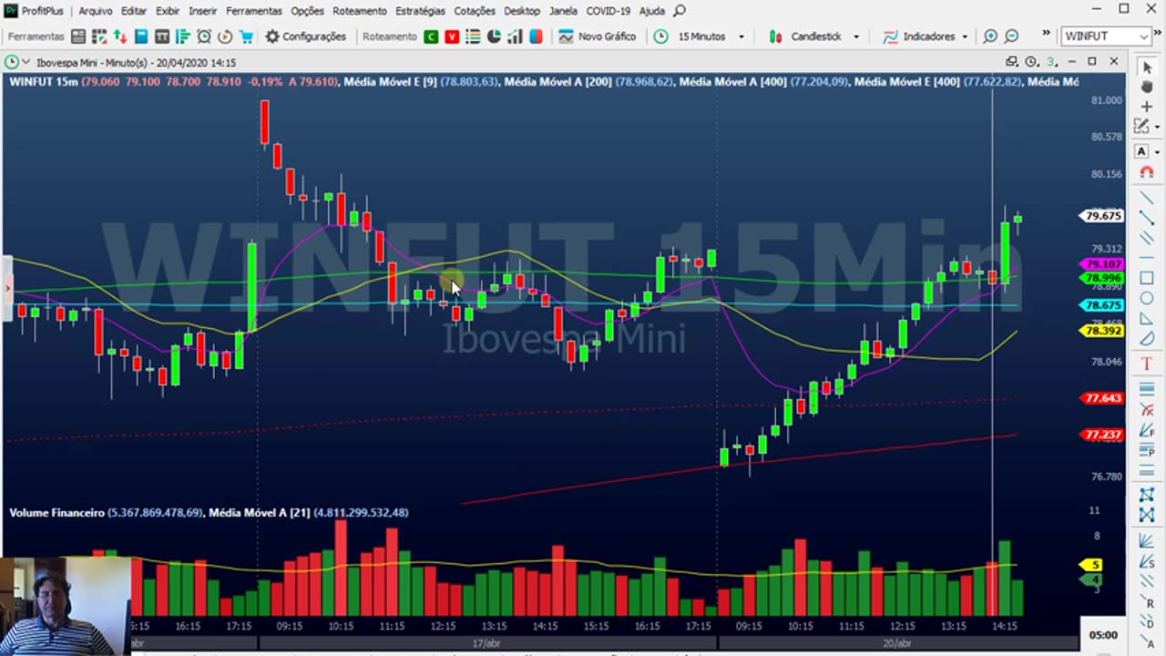Click the green 78.996 price label

pos(1102,278)
